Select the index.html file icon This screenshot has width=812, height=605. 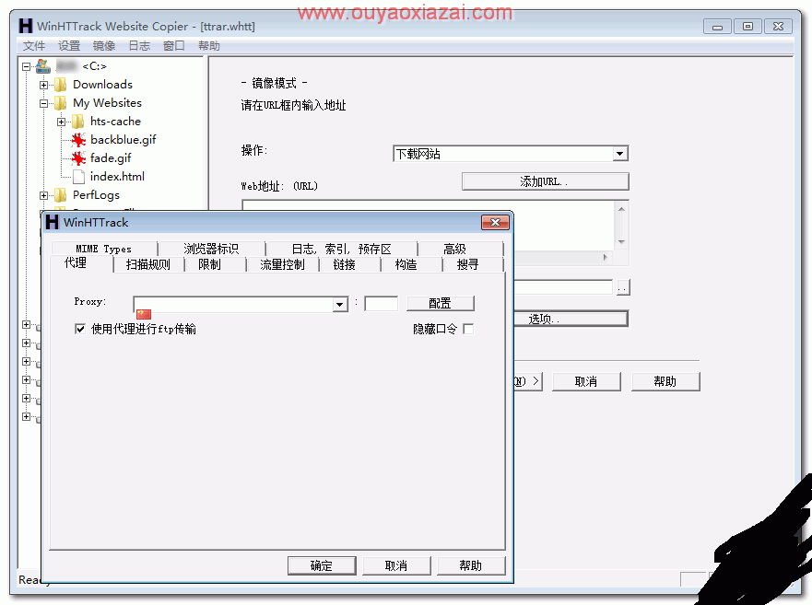78,177
